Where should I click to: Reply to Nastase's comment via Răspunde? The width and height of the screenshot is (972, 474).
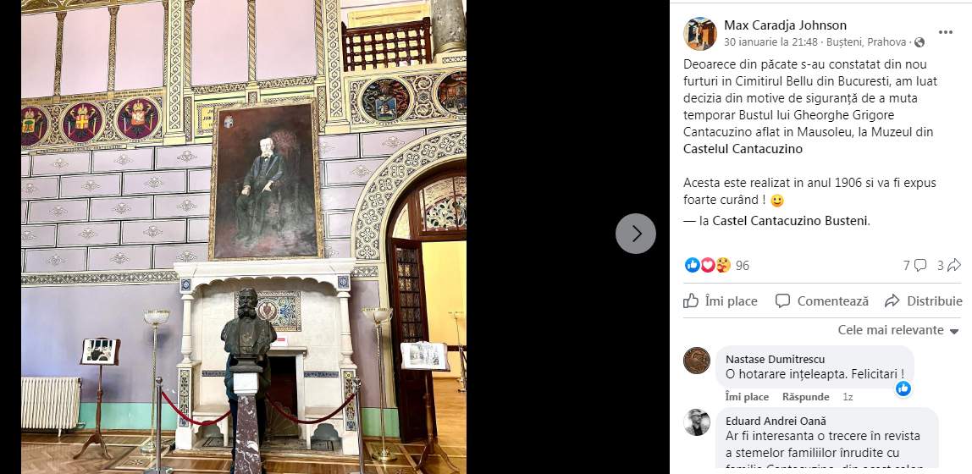[x=806, y=396]
